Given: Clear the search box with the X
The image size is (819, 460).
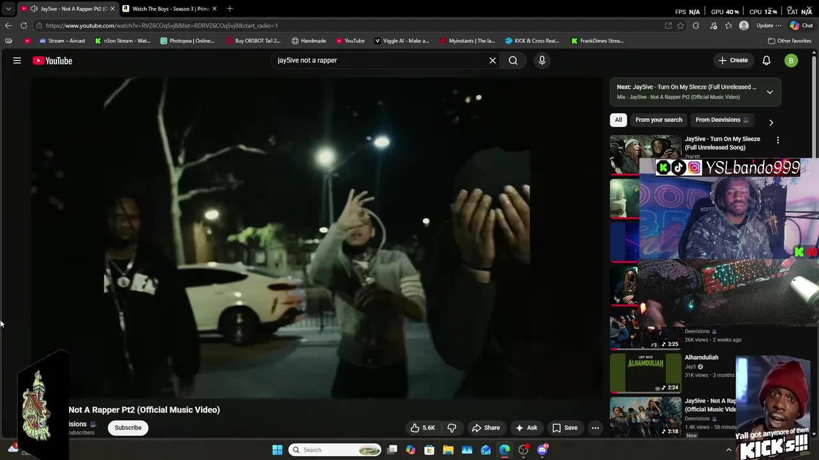Looking at the screenshot, I should (493, 61).
